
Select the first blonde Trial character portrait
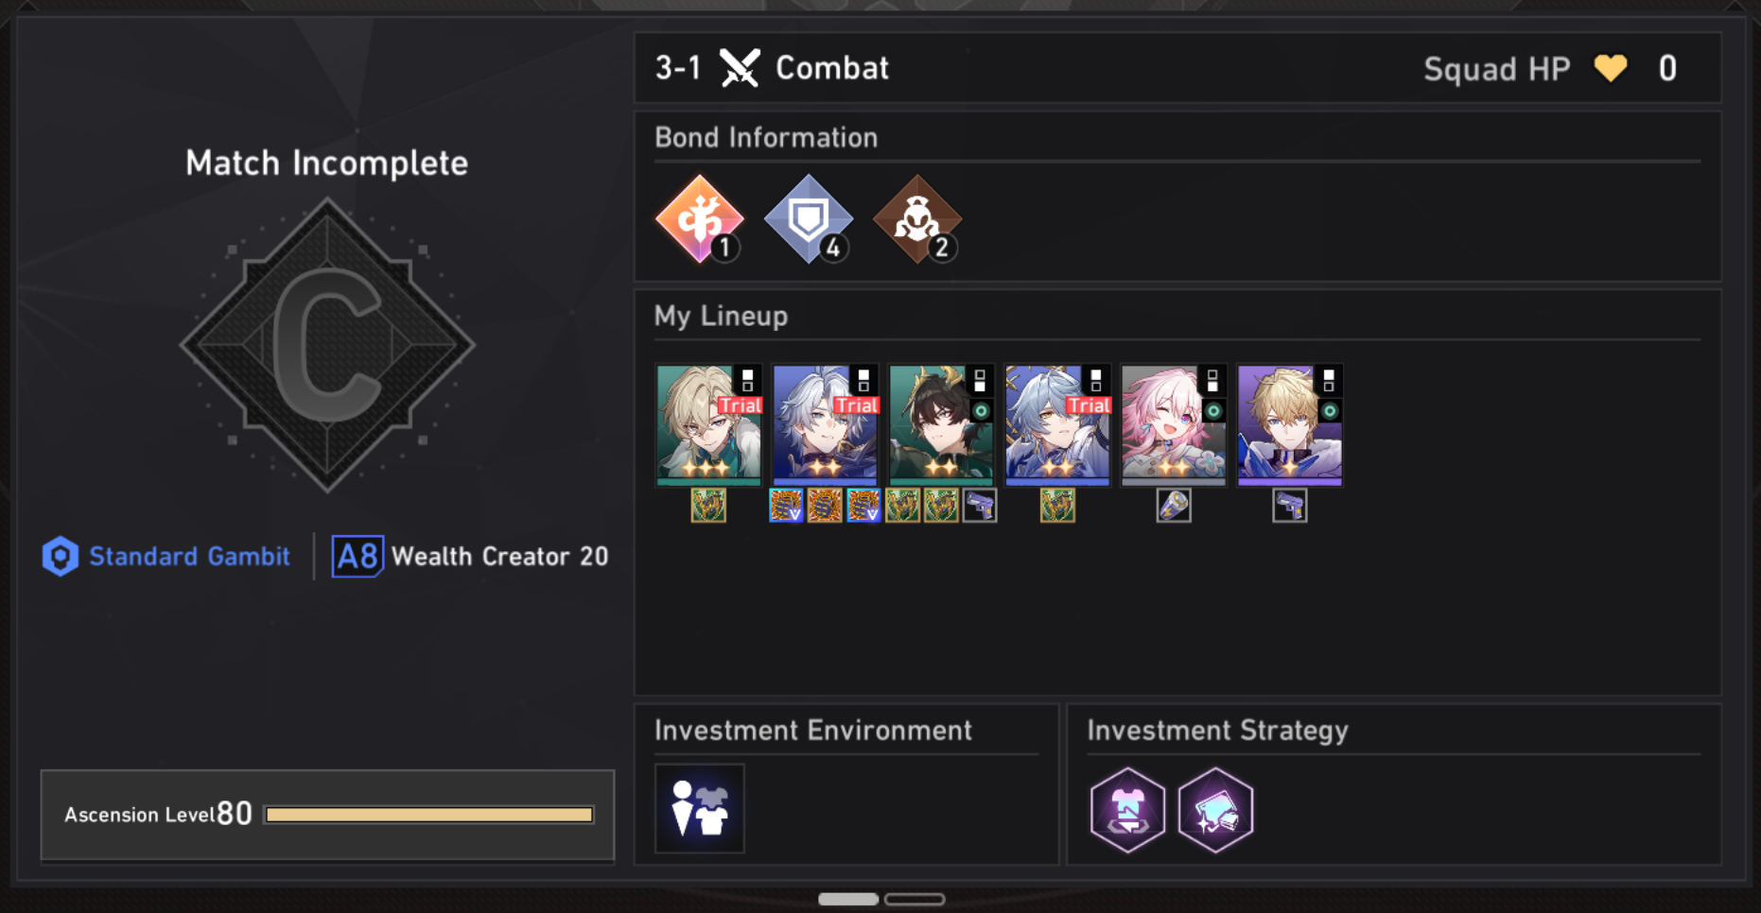[x=708, y=425]
